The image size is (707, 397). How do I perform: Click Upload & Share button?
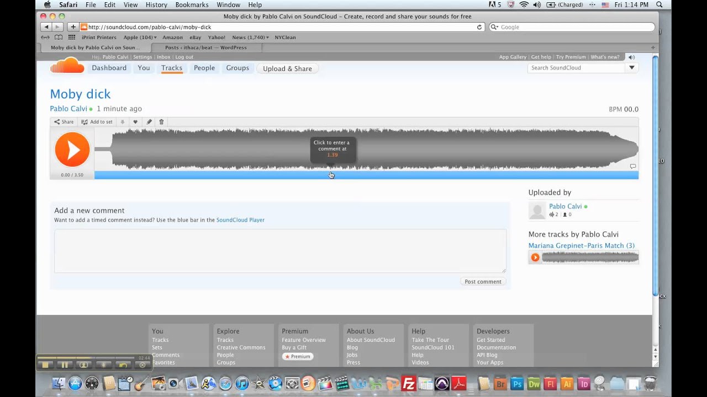(287, 68)
